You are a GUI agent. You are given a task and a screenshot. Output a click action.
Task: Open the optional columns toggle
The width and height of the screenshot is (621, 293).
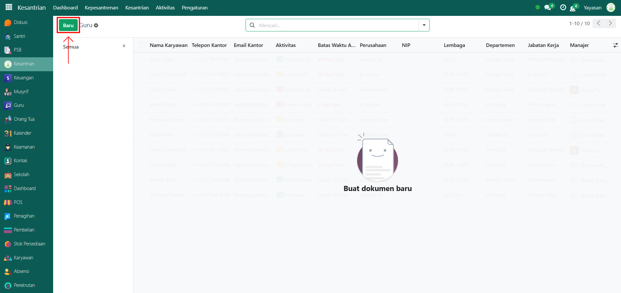click(x=615, y=45)
